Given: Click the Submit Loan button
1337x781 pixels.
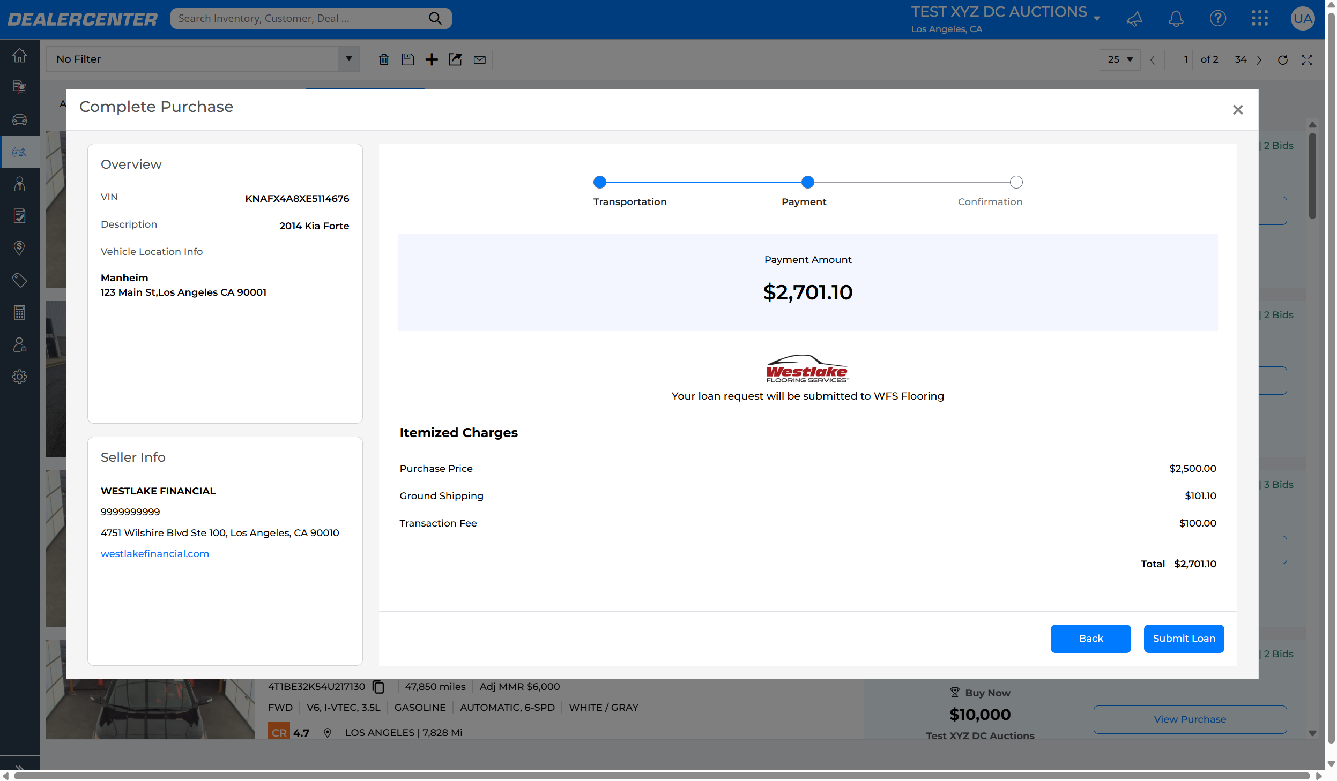Looking at the screenshot, I should point(1184,639).
